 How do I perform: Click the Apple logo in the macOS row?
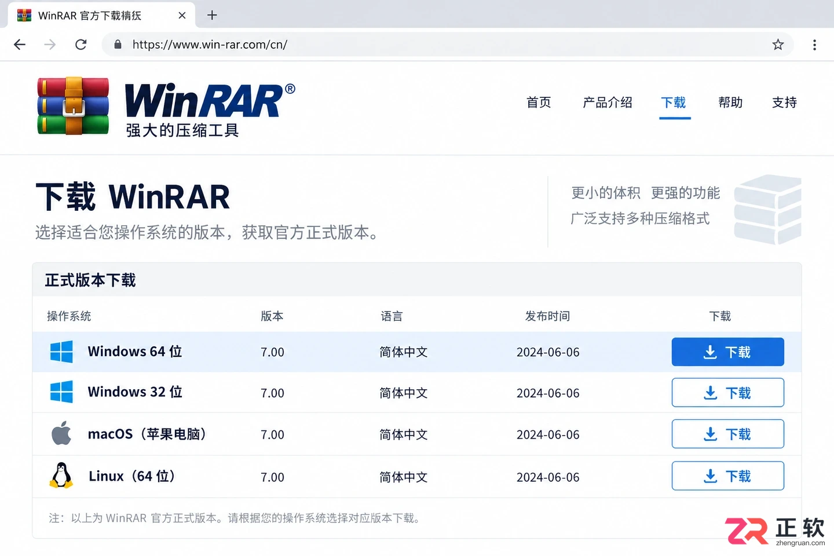tap(61, 433)
